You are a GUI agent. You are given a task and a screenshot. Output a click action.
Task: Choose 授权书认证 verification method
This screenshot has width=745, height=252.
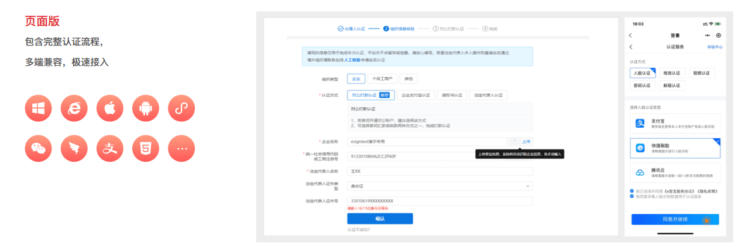click(452, 95)
